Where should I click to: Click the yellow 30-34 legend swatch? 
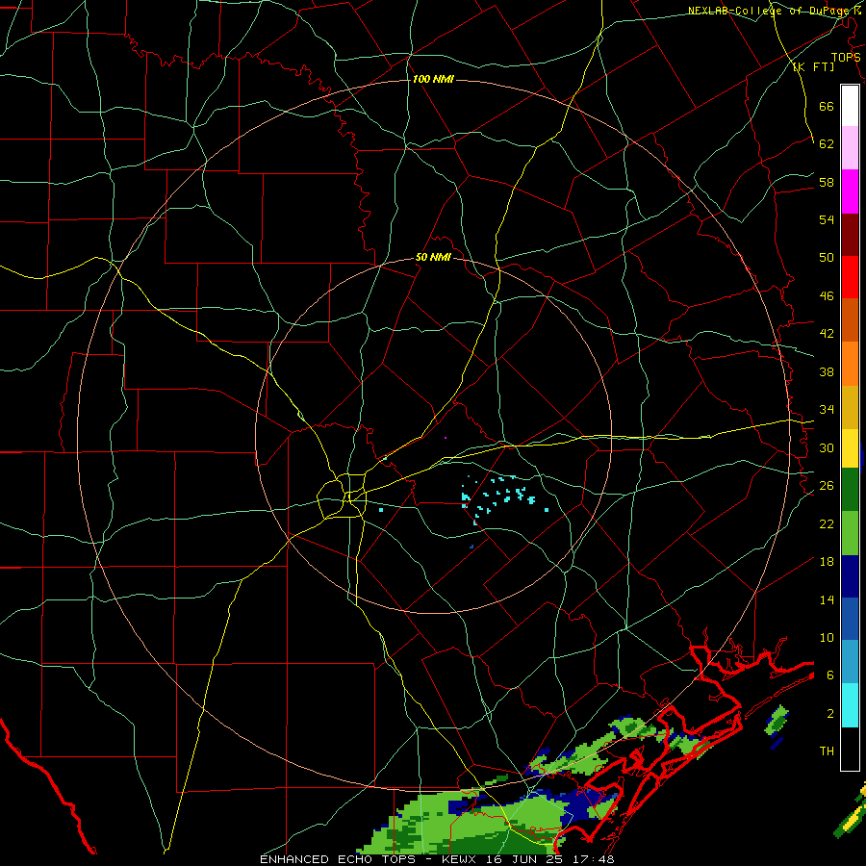850,447
